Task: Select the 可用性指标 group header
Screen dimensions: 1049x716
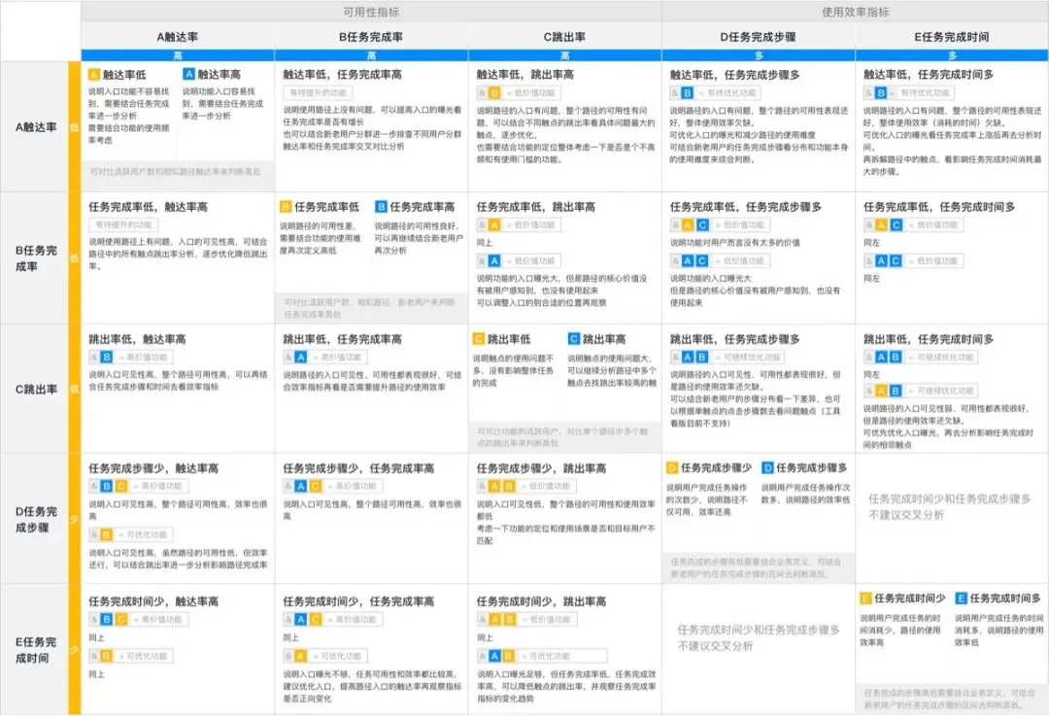Action: [x=371, y=12]
